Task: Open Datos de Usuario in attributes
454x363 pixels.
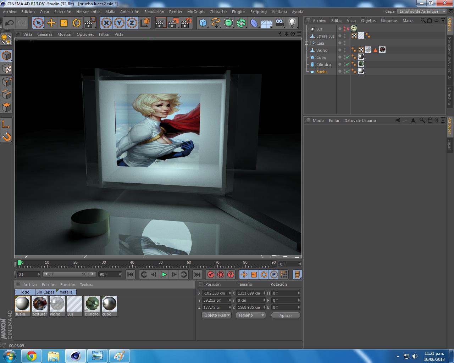Action: [x=360, y=121]
